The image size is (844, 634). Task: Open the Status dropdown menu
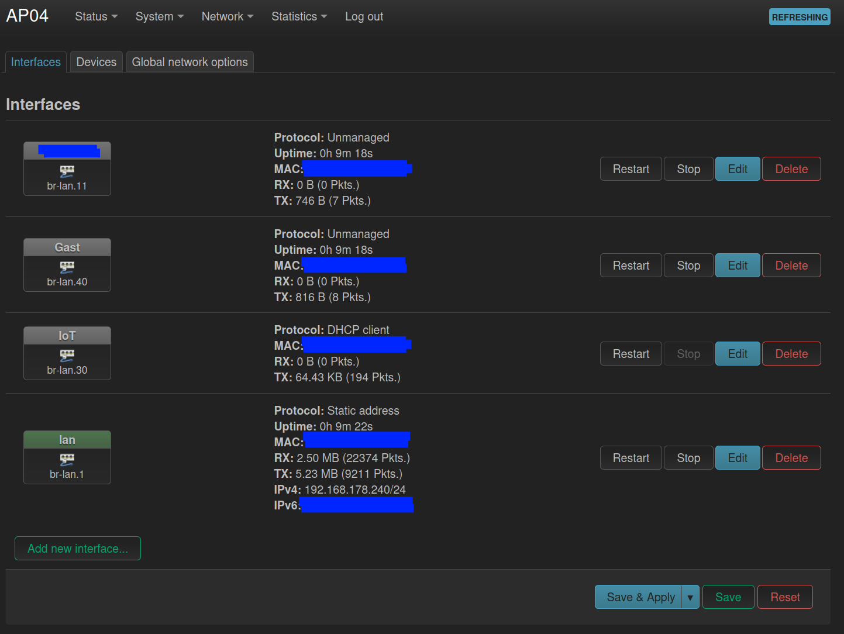click(97, 16)
